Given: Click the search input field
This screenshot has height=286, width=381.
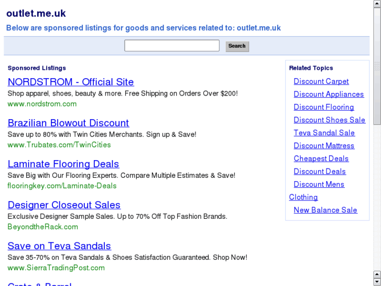Looking at the screenshot, I should (172, 46).
